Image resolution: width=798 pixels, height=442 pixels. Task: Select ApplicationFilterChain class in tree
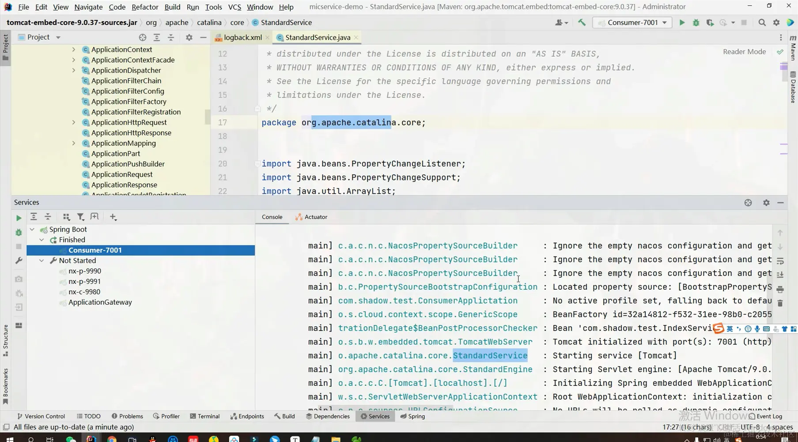[126, 81]
